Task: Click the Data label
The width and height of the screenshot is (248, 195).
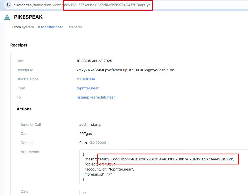Action: coord(25,191)
